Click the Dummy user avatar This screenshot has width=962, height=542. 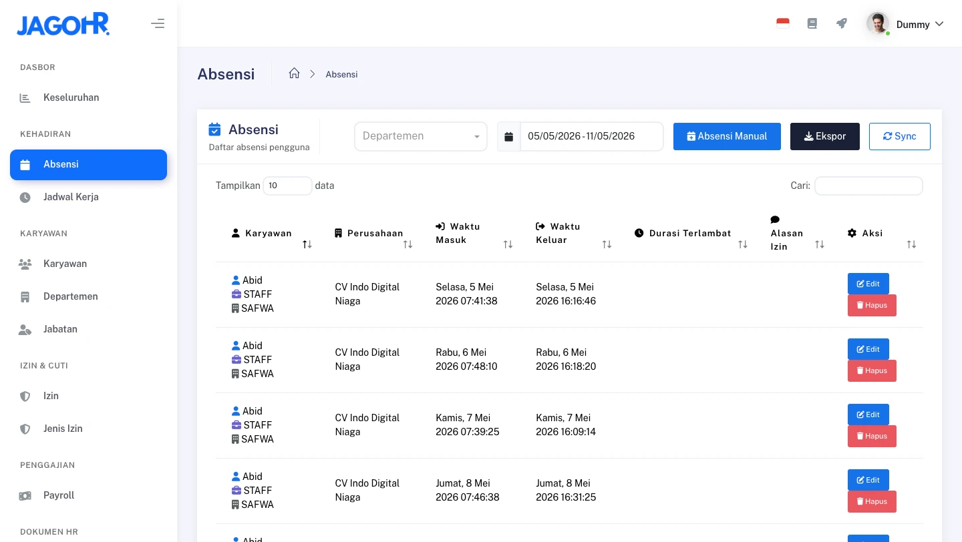(x=878, y=23)
